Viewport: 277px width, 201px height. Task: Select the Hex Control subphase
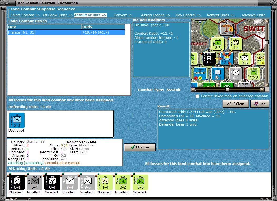[x=188, y=15]
